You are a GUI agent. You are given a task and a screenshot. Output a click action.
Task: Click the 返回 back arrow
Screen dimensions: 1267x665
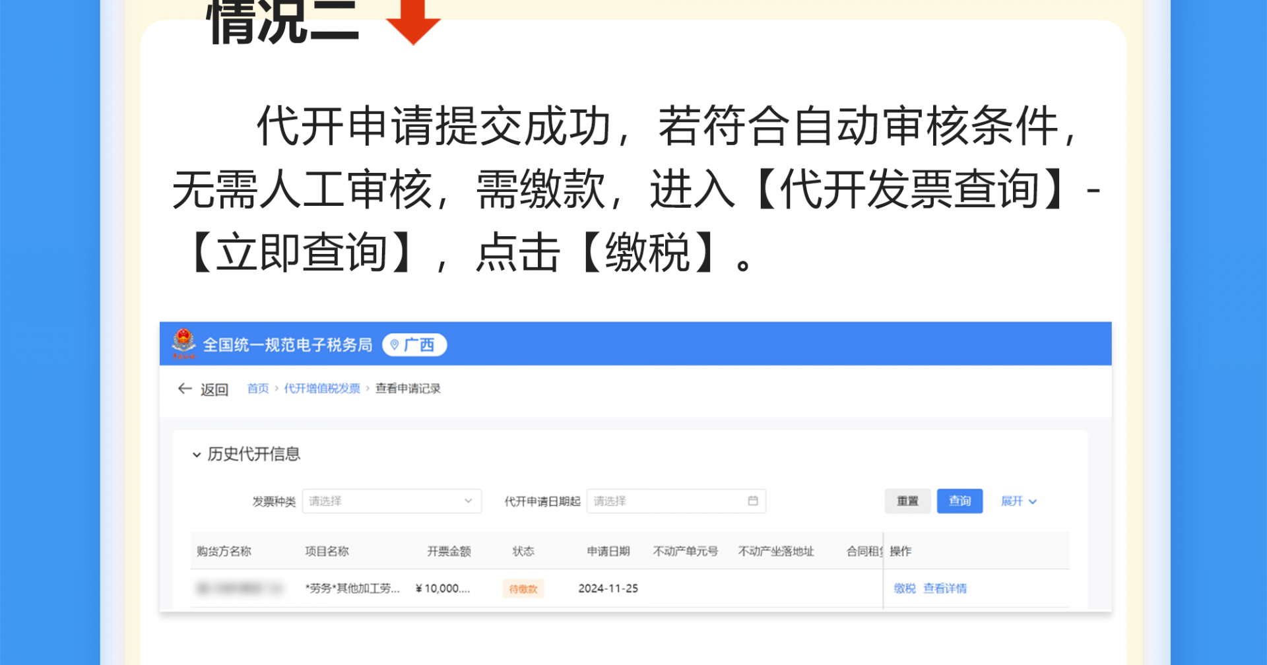[x=185, y=389]
